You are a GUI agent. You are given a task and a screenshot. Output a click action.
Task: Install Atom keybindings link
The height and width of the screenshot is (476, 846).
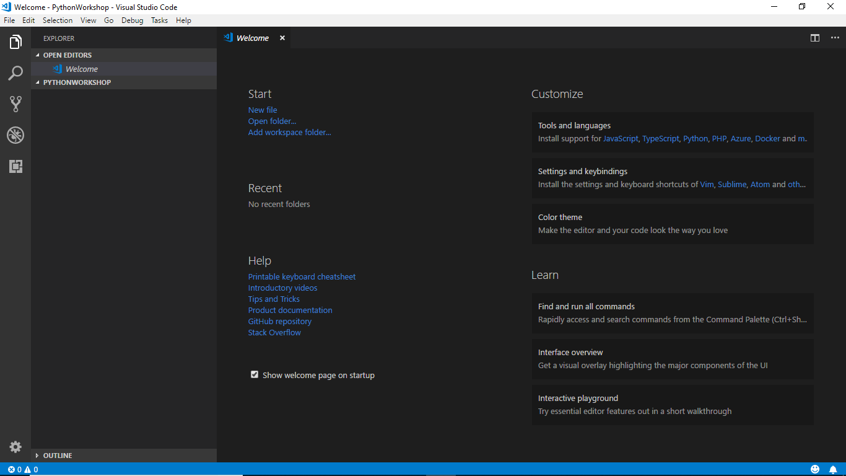point(760,184)
